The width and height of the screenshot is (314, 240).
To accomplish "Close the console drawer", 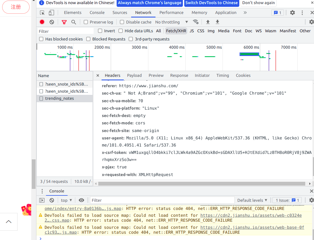I will (312, 191).
